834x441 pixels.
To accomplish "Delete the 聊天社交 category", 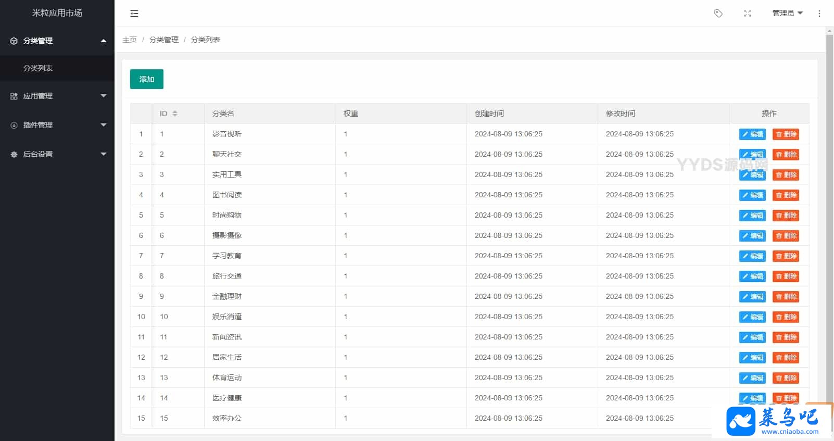I will [x=786, y=155].
